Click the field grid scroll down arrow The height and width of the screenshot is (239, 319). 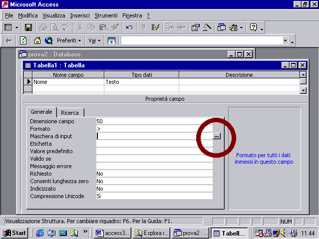click(x=303, y=90)
